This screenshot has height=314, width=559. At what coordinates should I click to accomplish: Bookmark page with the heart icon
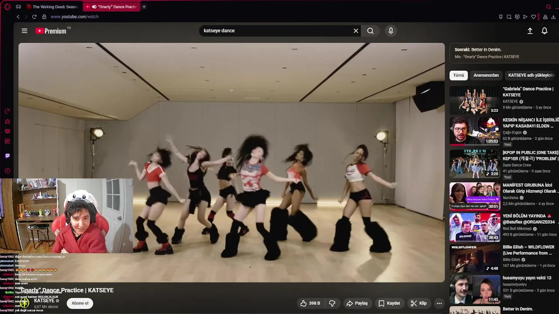(533, 17)
